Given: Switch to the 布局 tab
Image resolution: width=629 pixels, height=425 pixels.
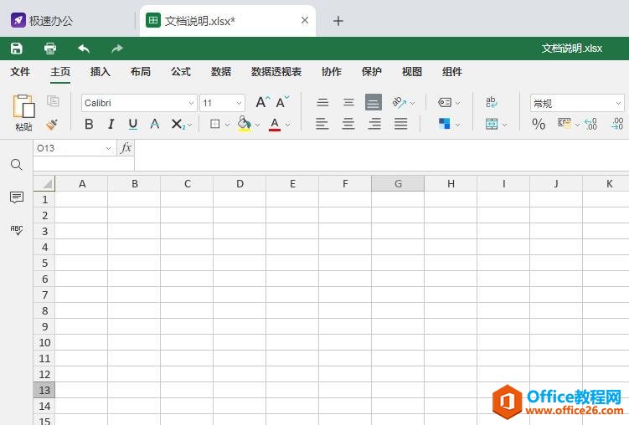Looking at the screenshot, I should tap(141, 72).
